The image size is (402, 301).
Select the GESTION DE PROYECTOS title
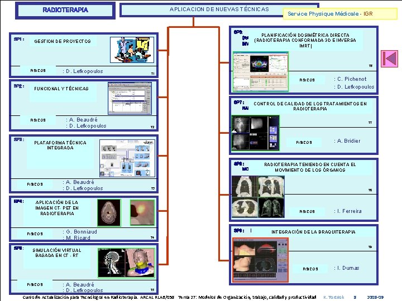63,41
